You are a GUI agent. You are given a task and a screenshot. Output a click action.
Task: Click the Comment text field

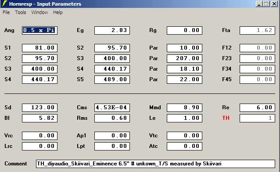click(x=155, y=164)
